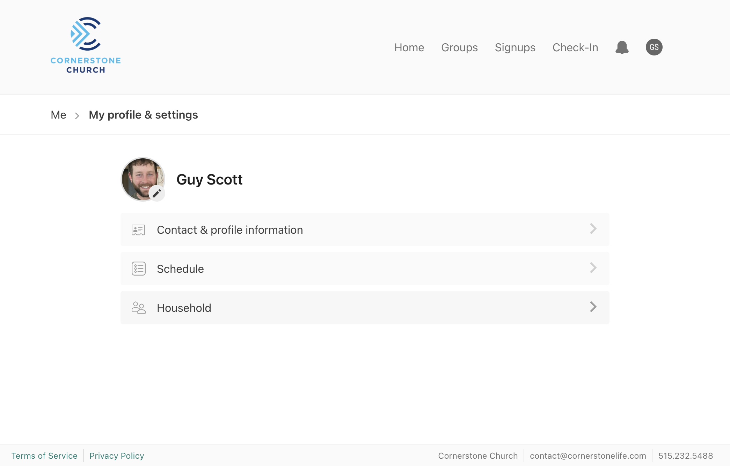The image size is (730, 466).
Task: Click My profile & settings breadcrumb
Action: click(143, 115)
